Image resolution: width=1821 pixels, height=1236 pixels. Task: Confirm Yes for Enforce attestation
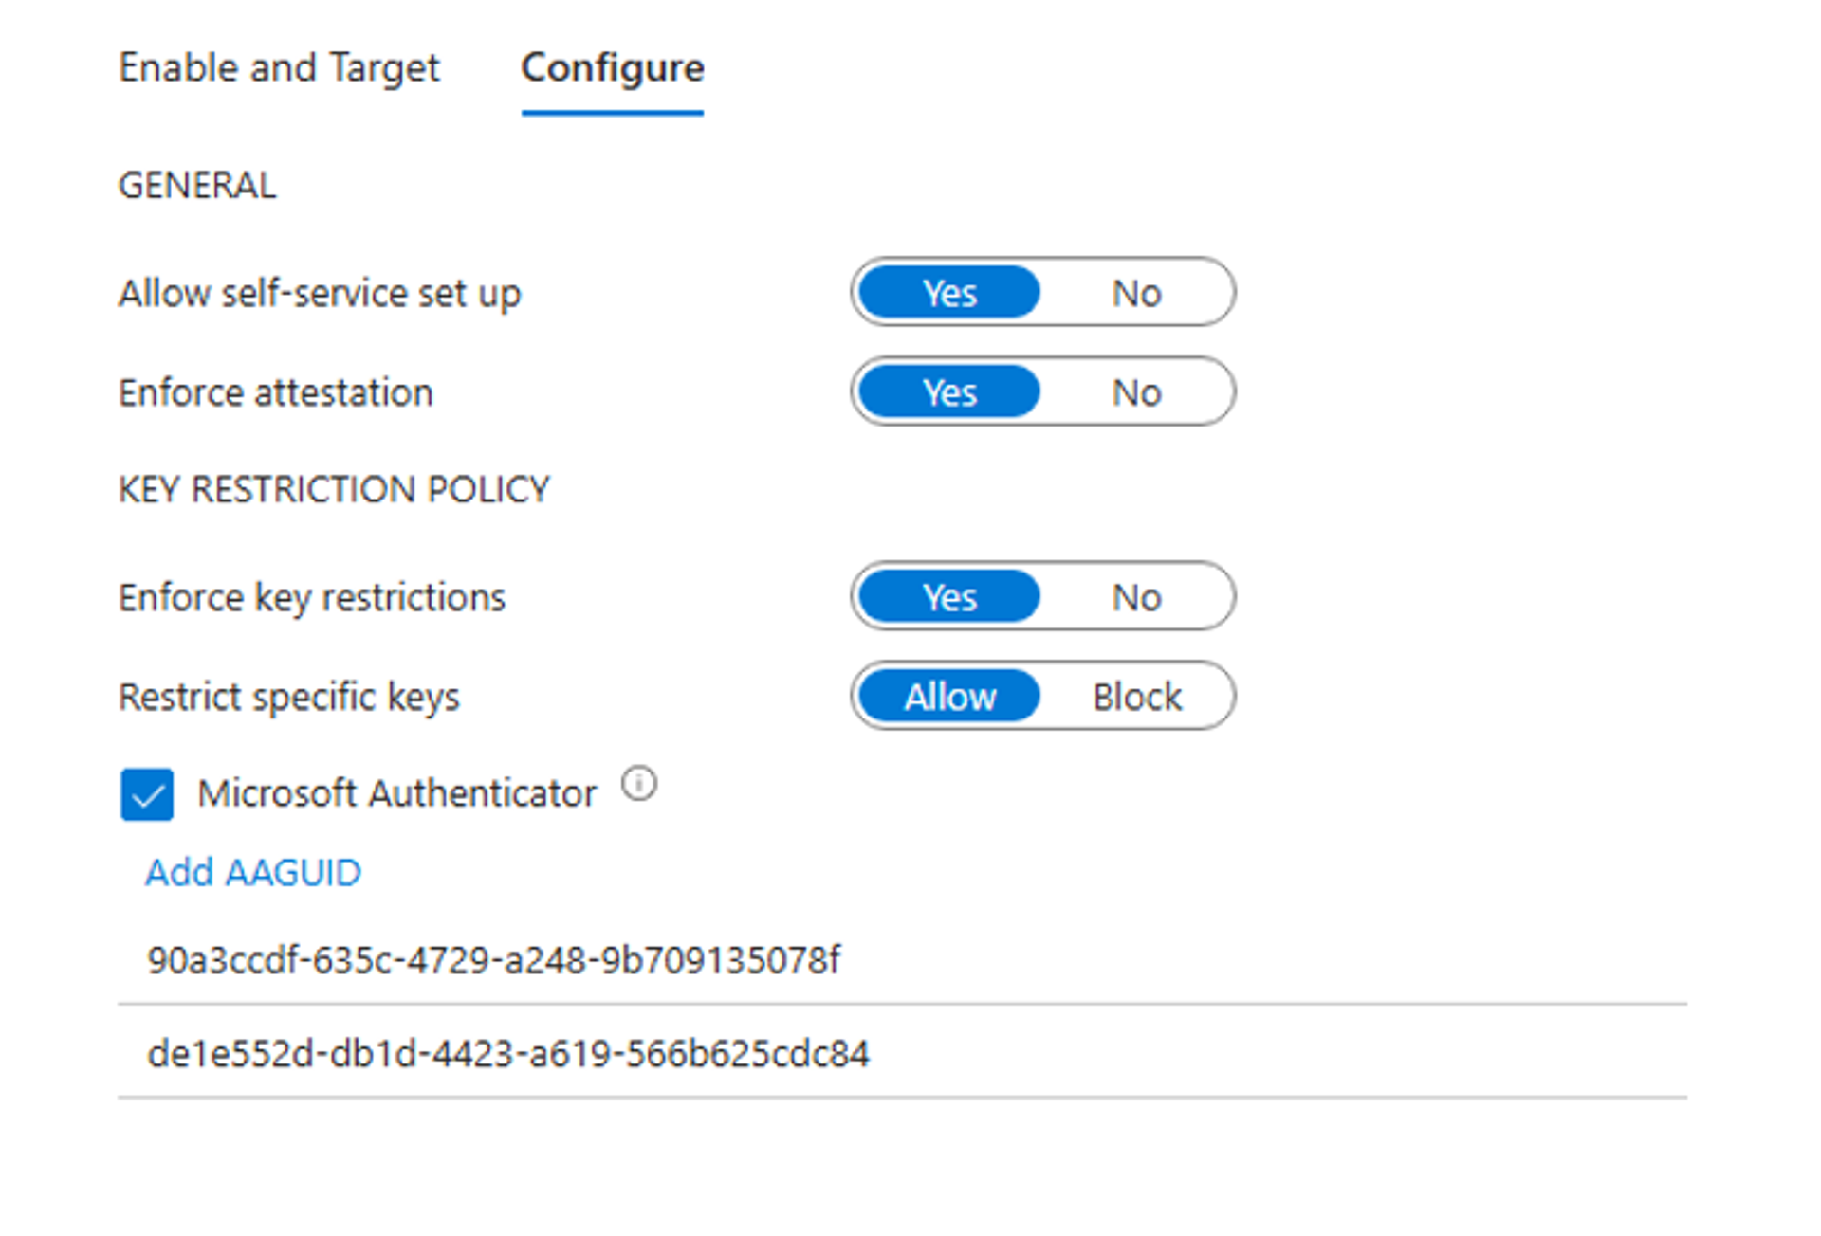[947, 391]
